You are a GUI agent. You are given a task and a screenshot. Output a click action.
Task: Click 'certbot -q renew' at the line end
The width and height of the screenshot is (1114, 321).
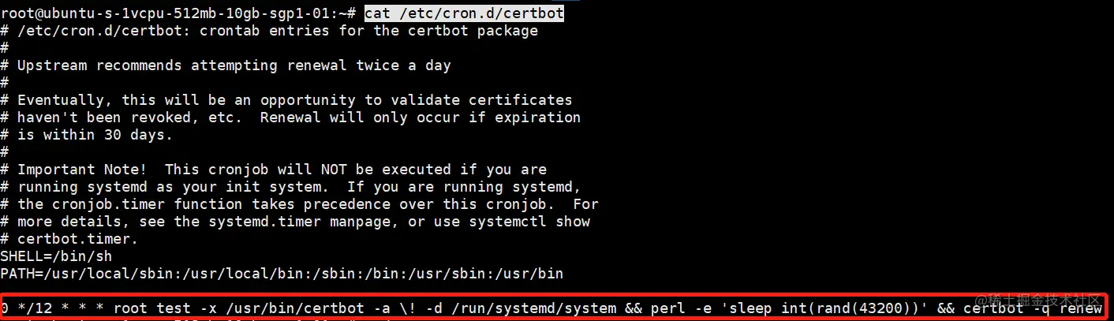pos(1033,308)
